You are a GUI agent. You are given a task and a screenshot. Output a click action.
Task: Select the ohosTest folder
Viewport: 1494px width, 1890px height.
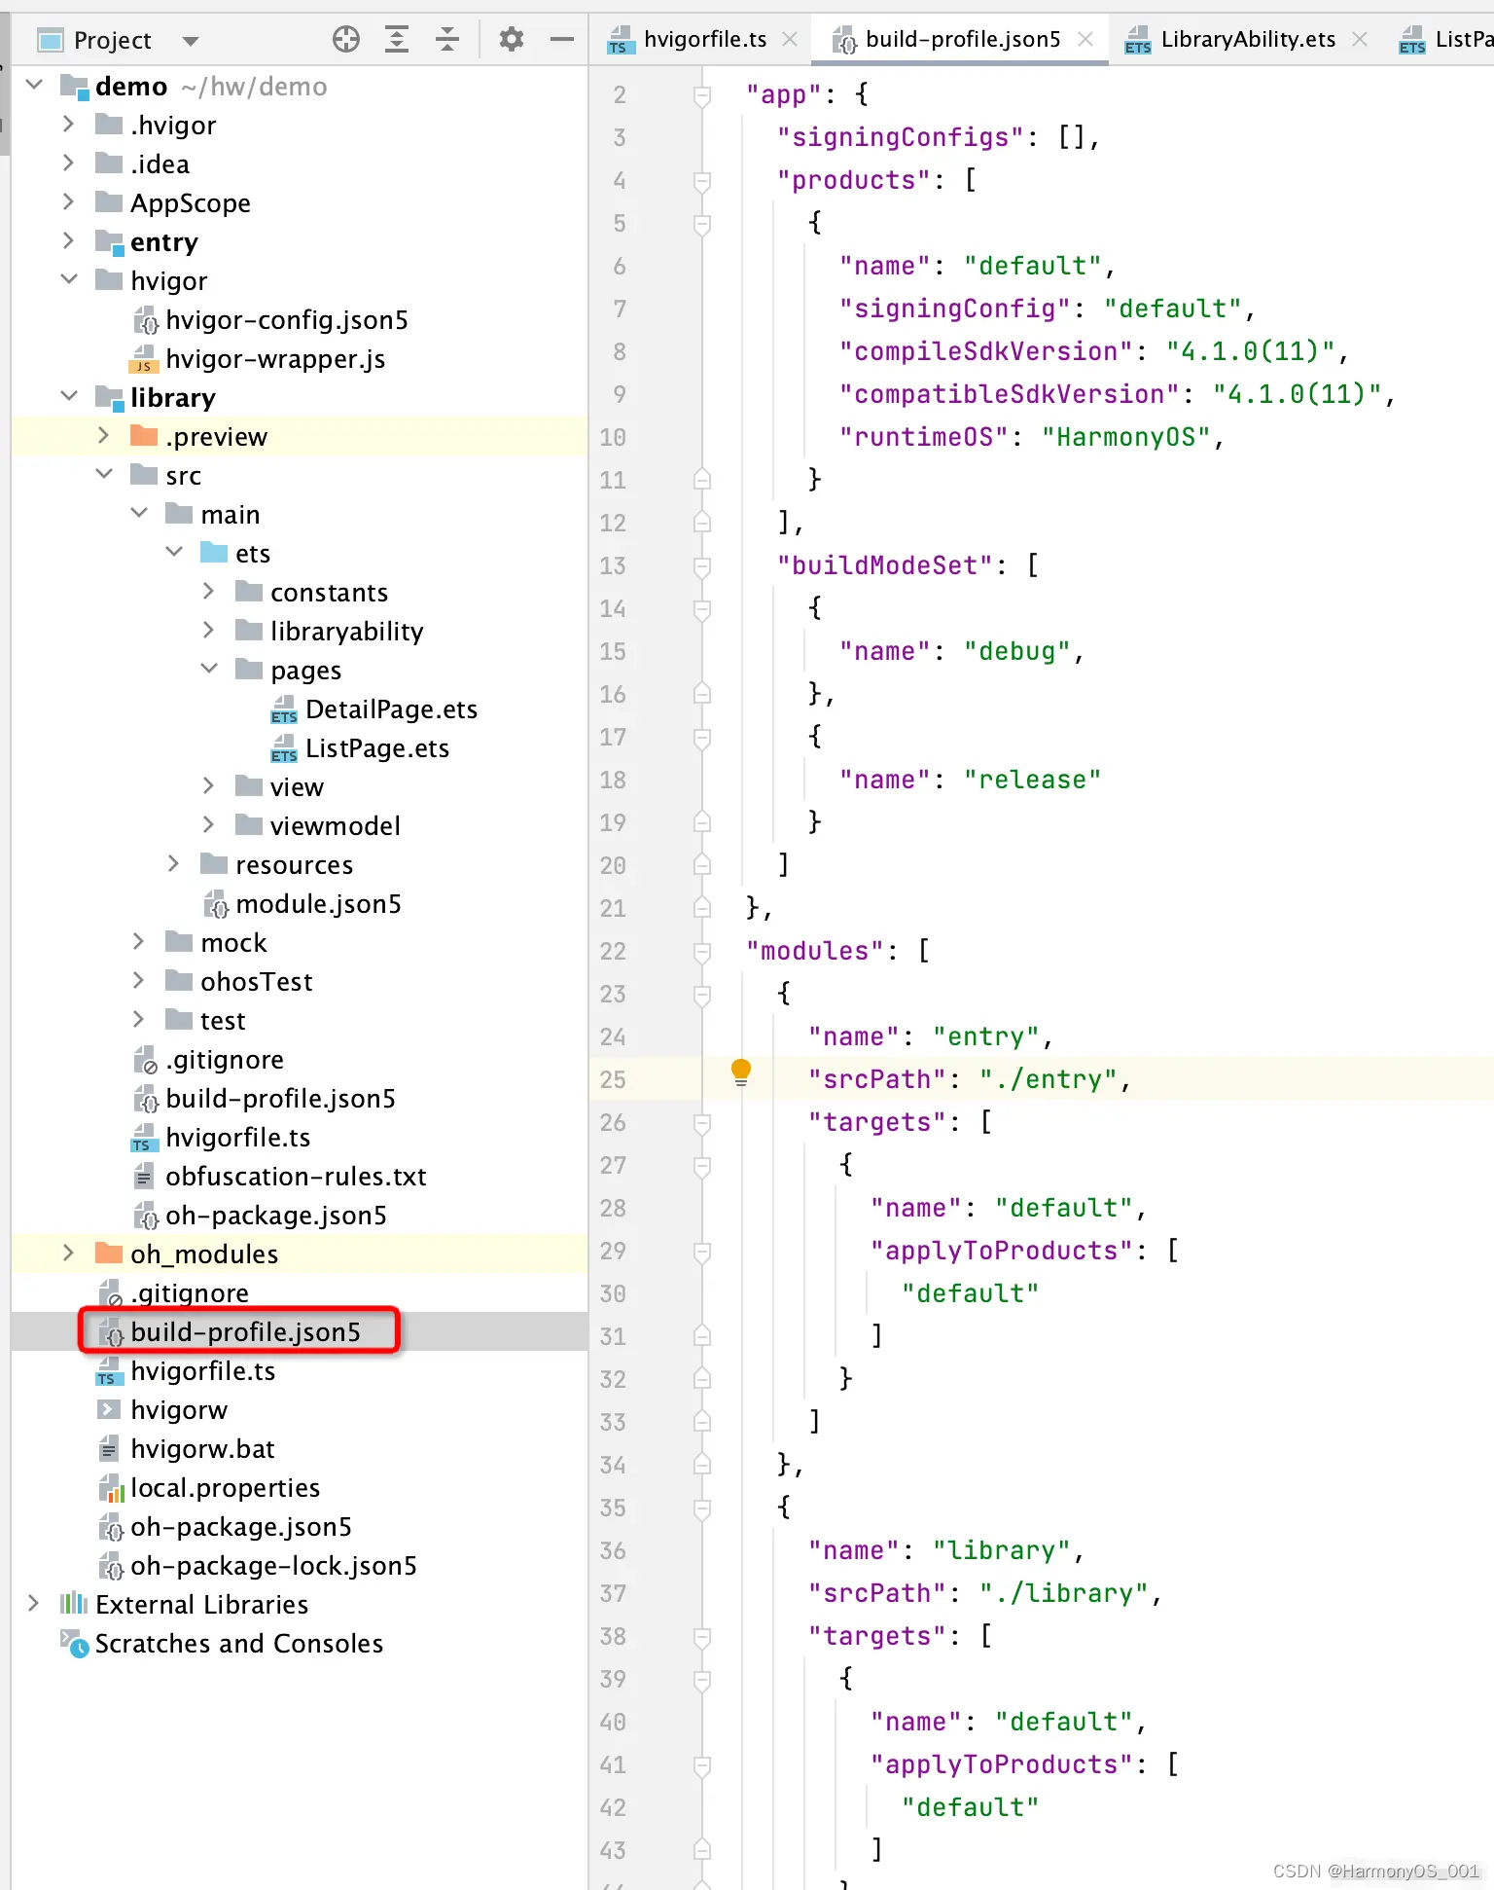click(x=257, y=982)
